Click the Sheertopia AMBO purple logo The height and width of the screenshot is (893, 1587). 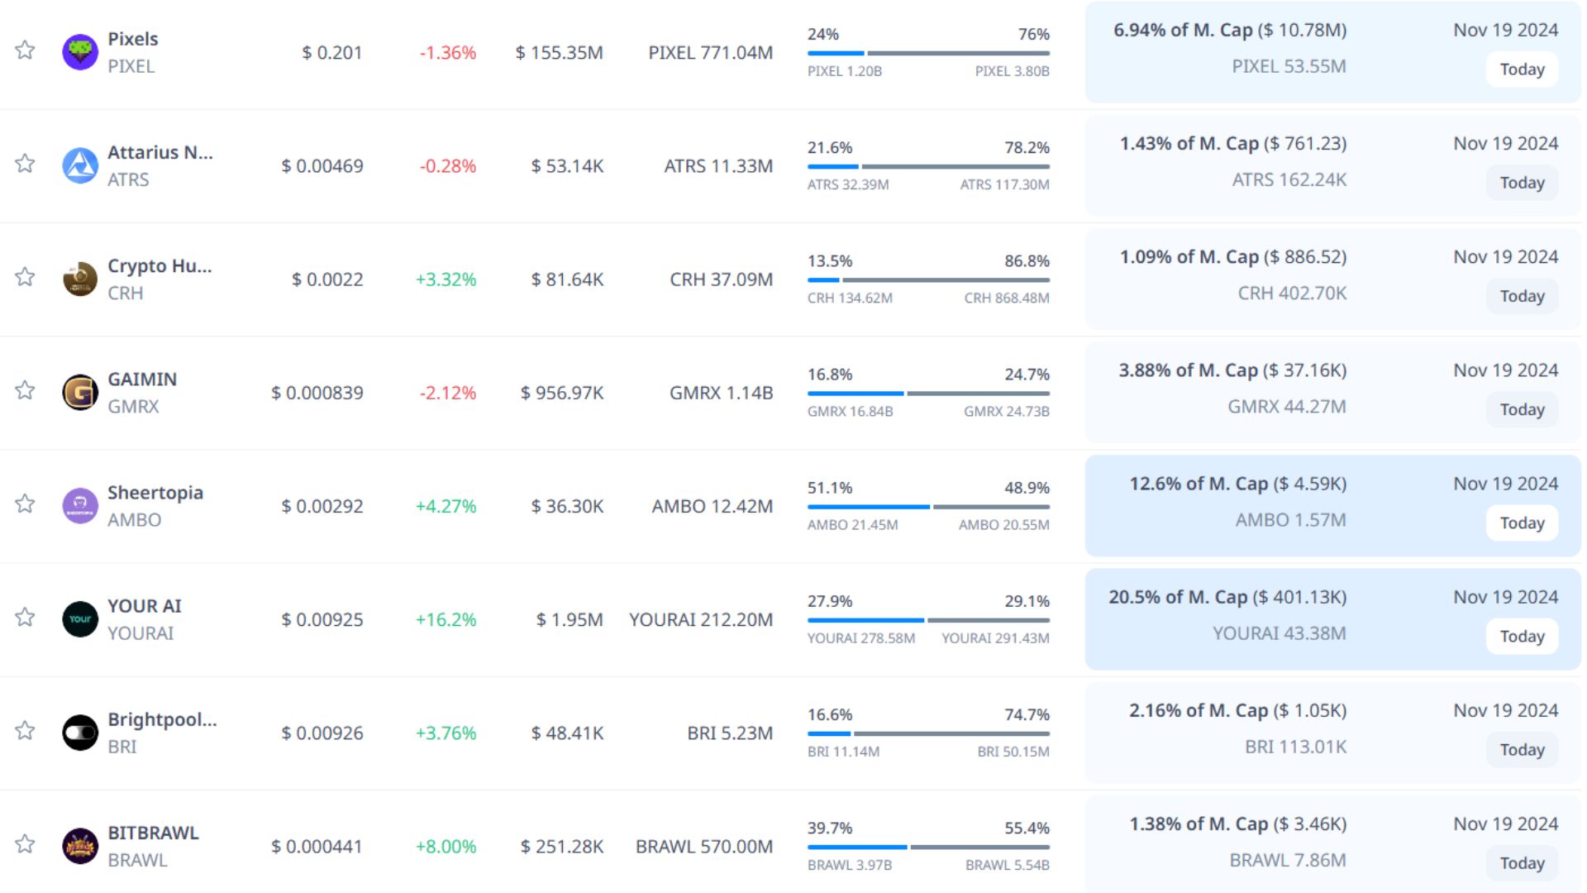(80, 506)
